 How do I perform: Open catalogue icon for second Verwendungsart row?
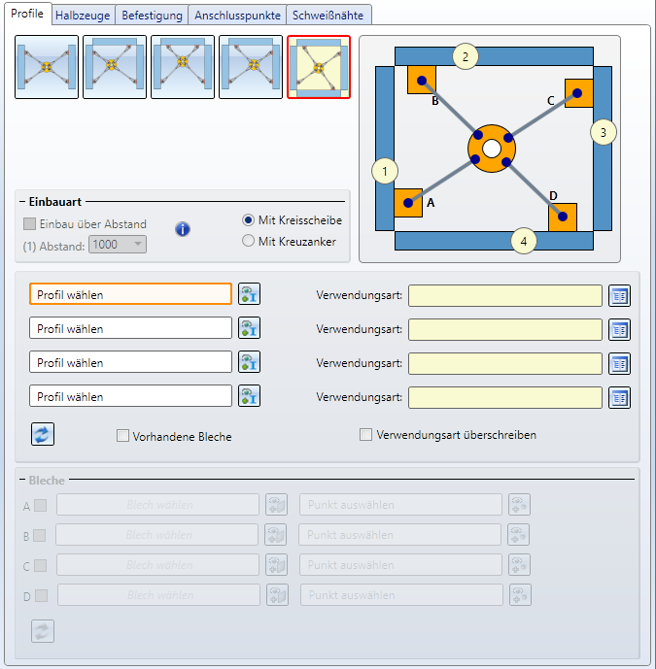click(x=620, y=330)
